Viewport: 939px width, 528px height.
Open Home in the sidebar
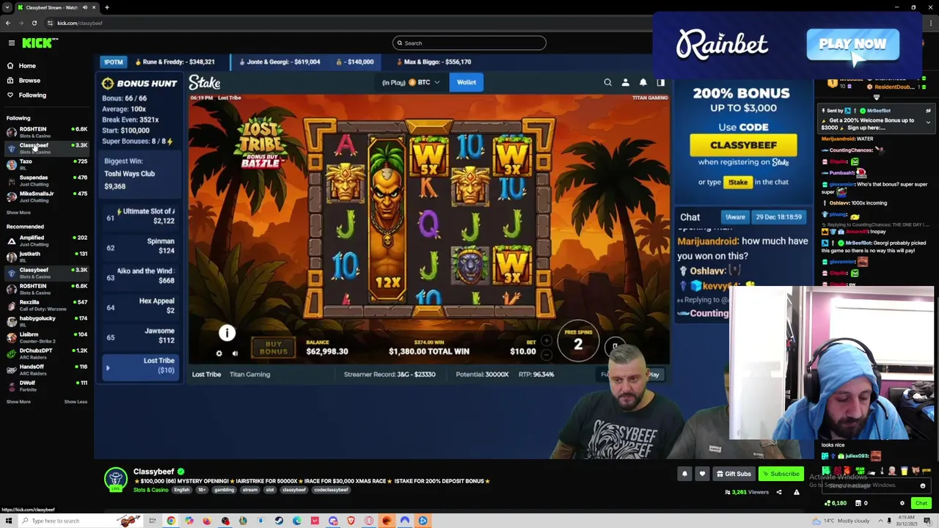coord(27,66)
